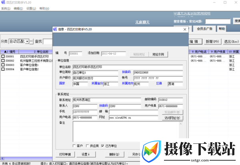This screenshot has height=165, width=240.
Task: Click the horizontal scrollbar left arrow
Action: 2,159
